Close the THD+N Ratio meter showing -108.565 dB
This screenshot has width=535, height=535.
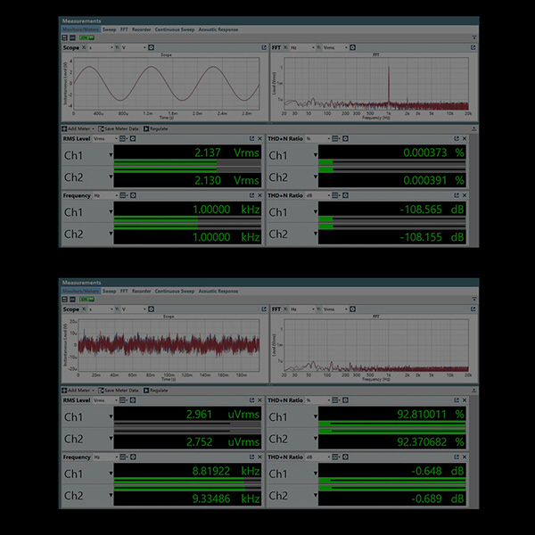coord(469,195)
